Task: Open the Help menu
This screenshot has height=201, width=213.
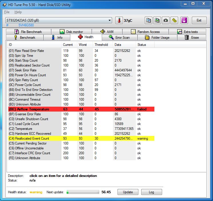Action: tap(18, 12)
